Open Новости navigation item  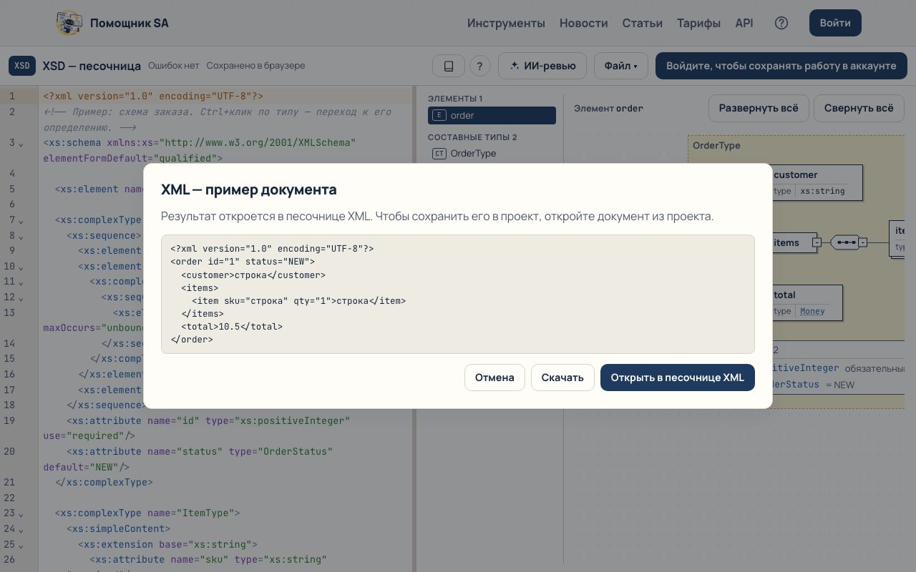pos(583,23)
